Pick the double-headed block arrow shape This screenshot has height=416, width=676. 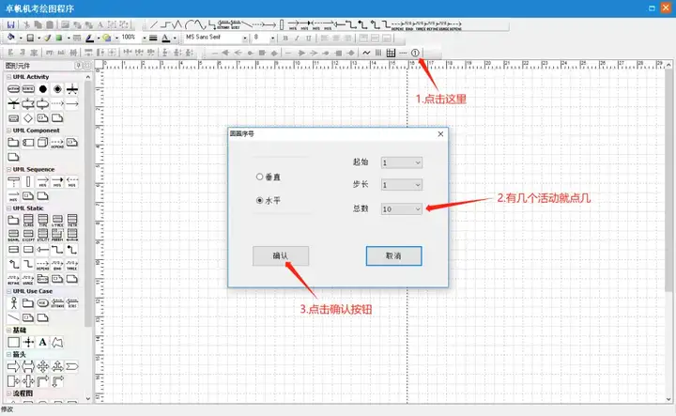pos(28,367)
